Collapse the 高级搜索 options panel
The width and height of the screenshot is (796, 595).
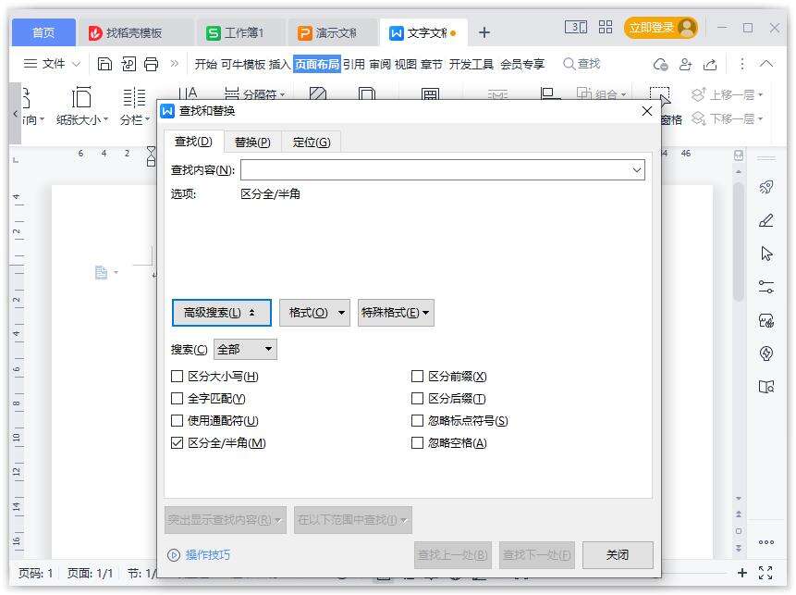point(221,312)
